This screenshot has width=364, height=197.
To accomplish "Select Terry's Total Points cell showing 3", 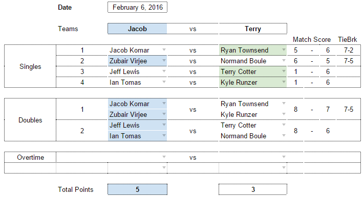I will pos(253,189).
